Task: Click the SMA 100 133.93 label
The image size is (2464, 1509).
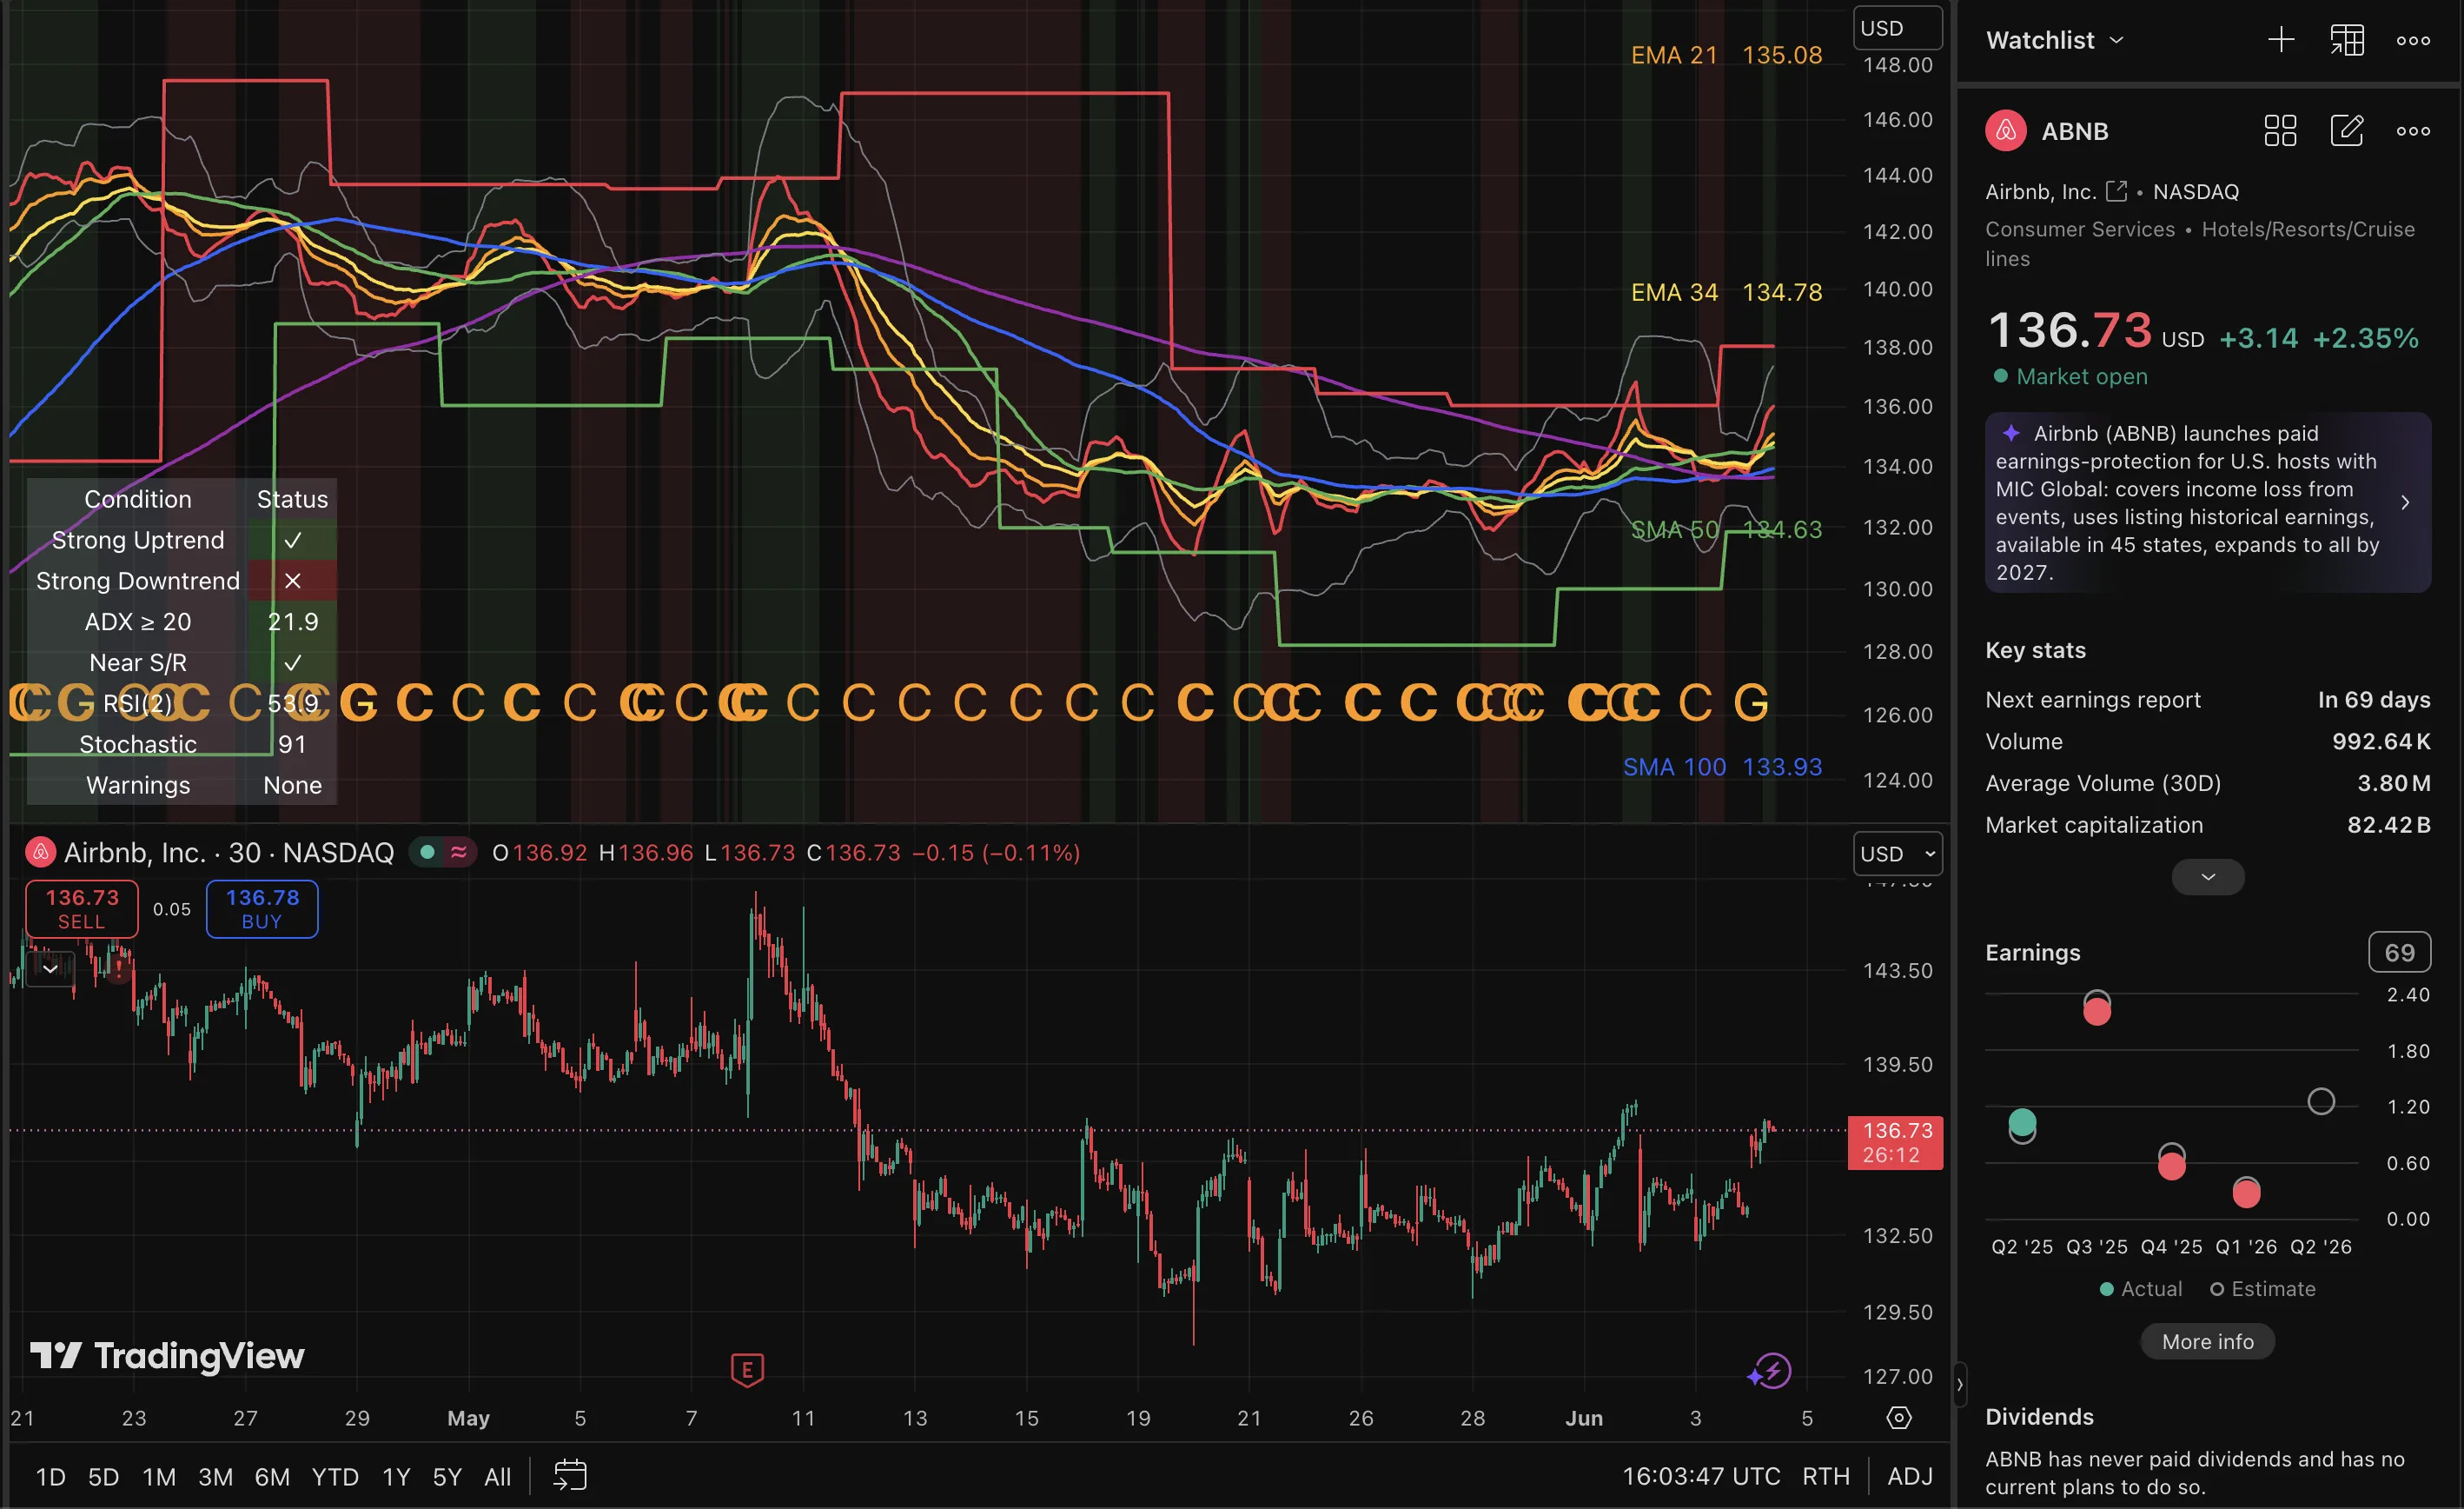Action: click(1722, 767)
